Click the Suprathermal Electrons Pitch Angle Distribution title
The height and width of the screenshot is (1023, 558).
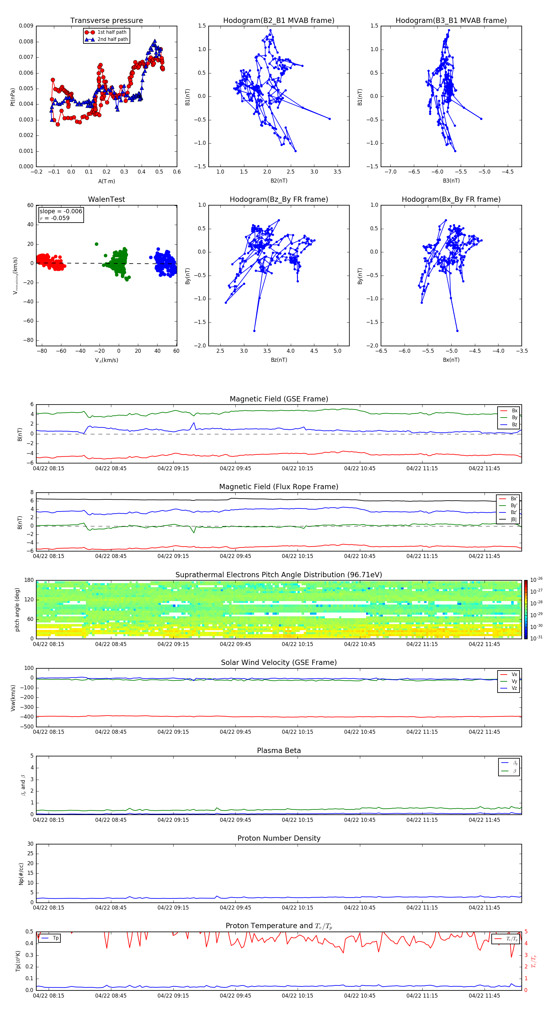[279, 575]
